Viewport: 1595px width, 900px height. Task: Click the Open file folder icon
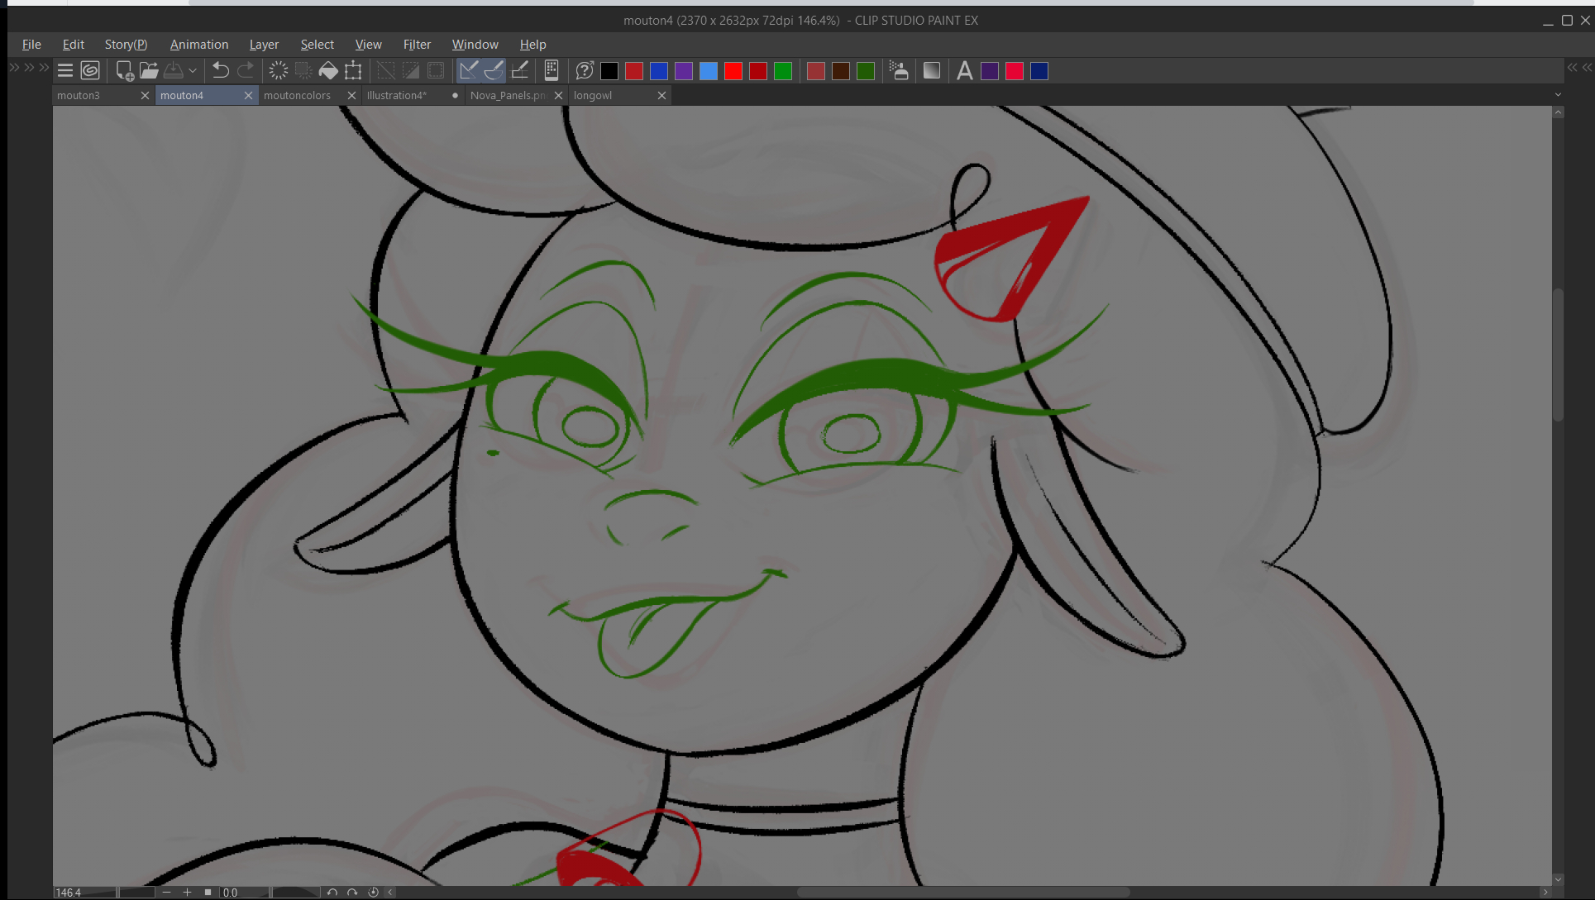click(149, 71)
